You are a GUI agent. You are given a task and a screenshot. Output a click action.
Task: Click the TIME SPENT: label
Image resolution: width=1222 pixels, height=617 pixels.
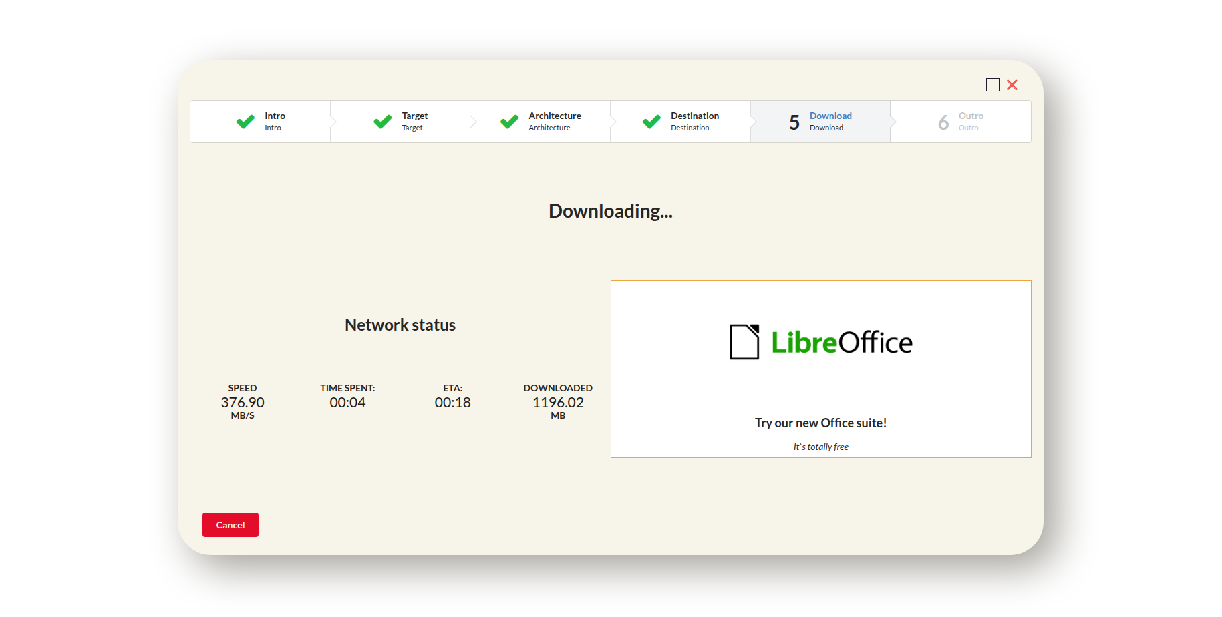[347, 388]
